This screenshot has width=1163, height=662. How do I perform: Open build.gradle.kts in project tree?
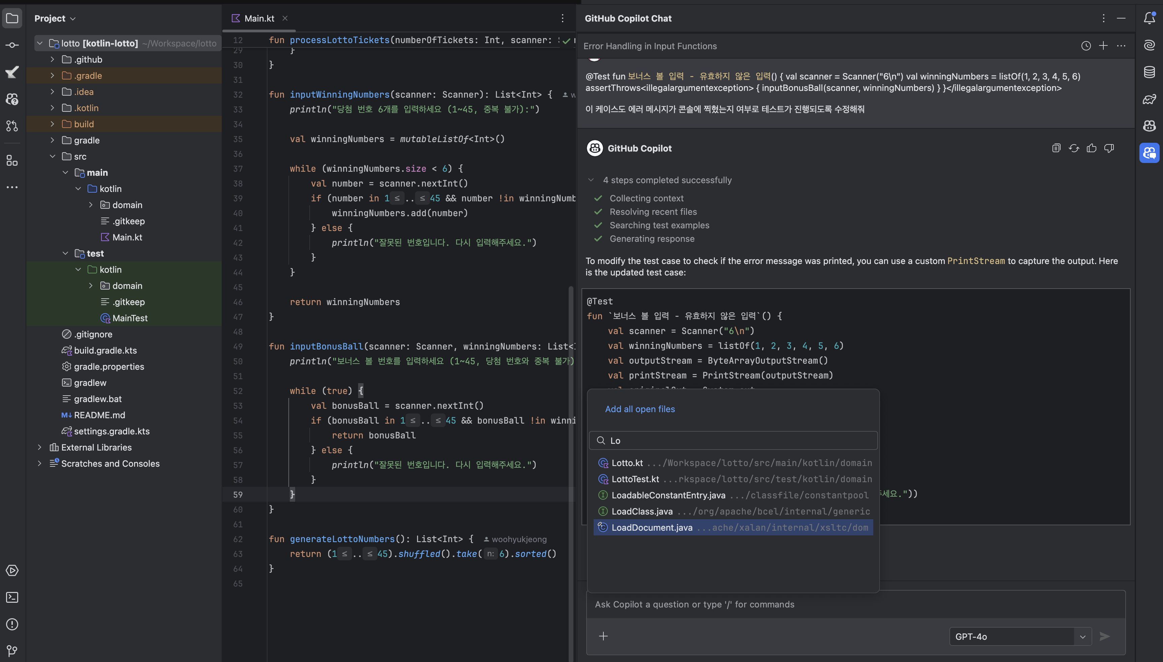tap(105, 351)
